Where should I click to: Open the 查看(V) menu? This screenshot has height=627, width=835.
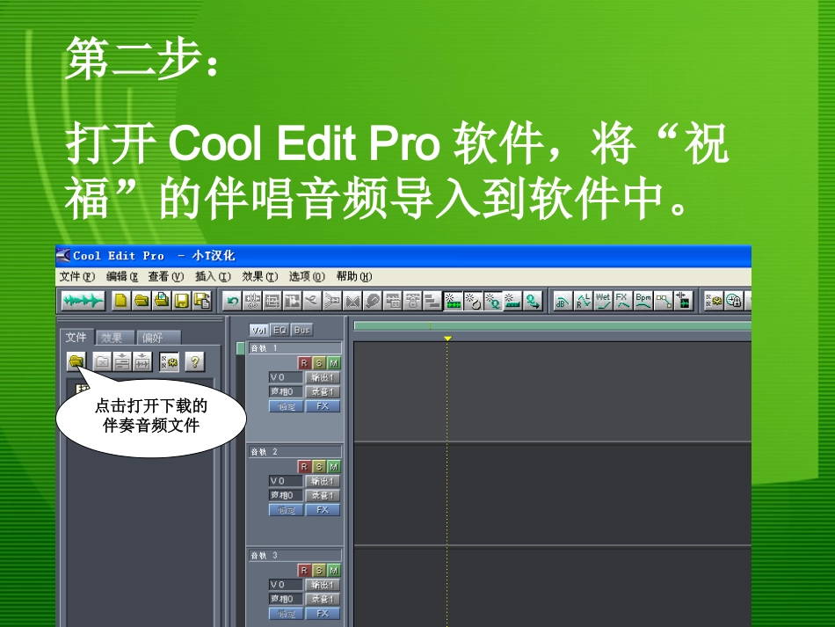click(166, 276)
